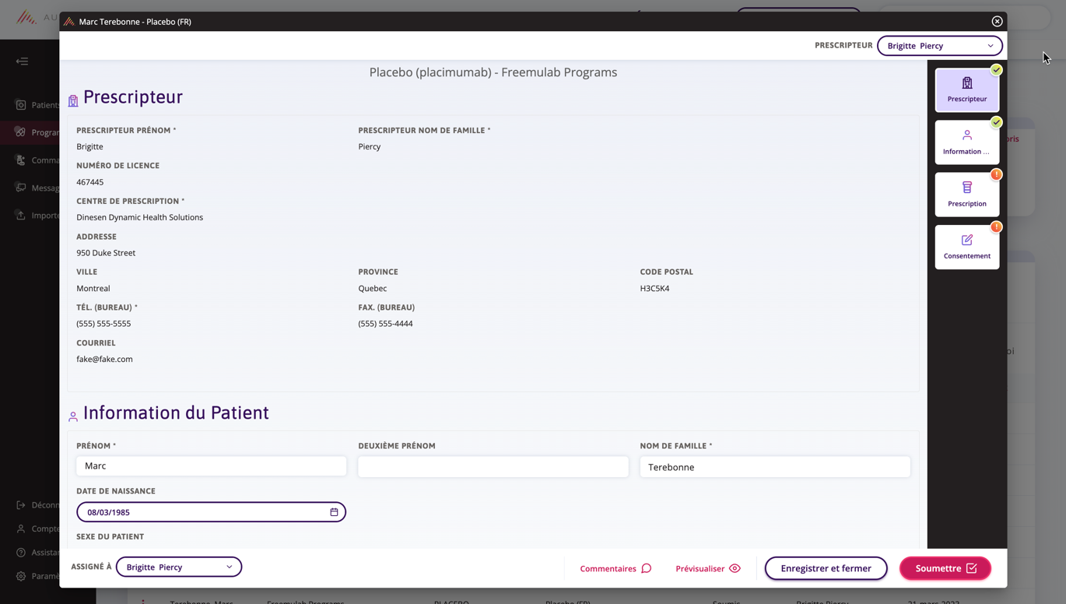The height and width of the screenshot is (604, 1066).
Task: Jump to Prescription section in side panel
Action: click(x=966, y=195)
